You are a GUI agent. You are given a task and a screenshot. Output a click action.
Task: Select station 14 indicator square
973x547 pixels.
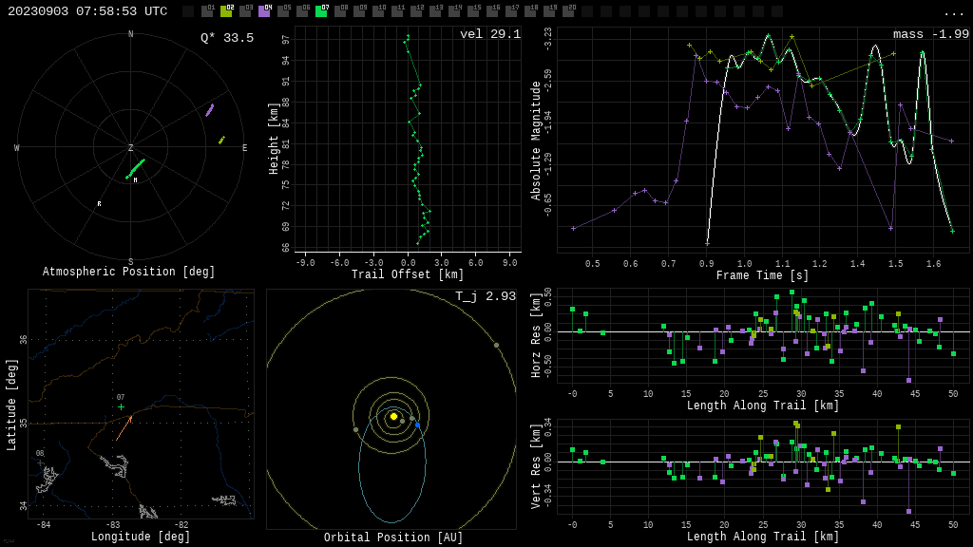pyautogui.click(x=454, y=10)
